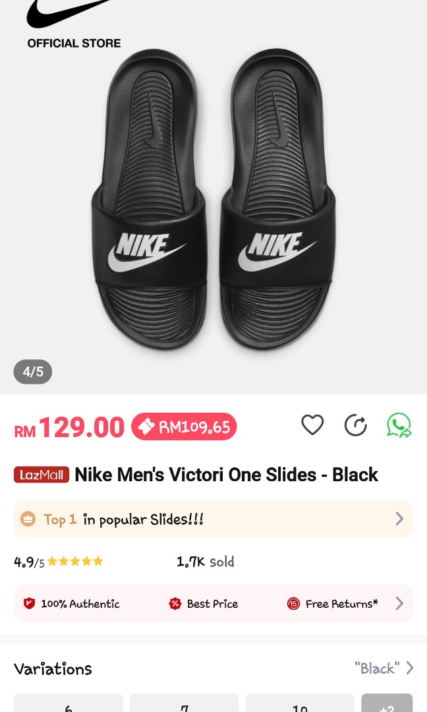
Task: Expand Variations via the Black chevron
Action: (409, 668)
